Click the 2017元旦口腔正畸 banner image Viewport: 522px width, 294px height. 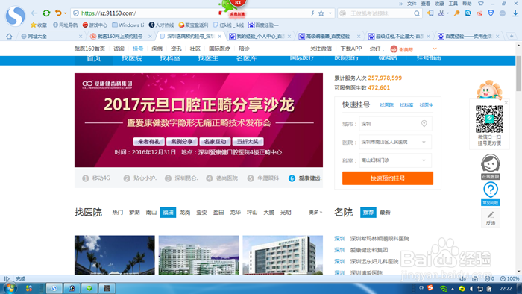click(198, 120)
